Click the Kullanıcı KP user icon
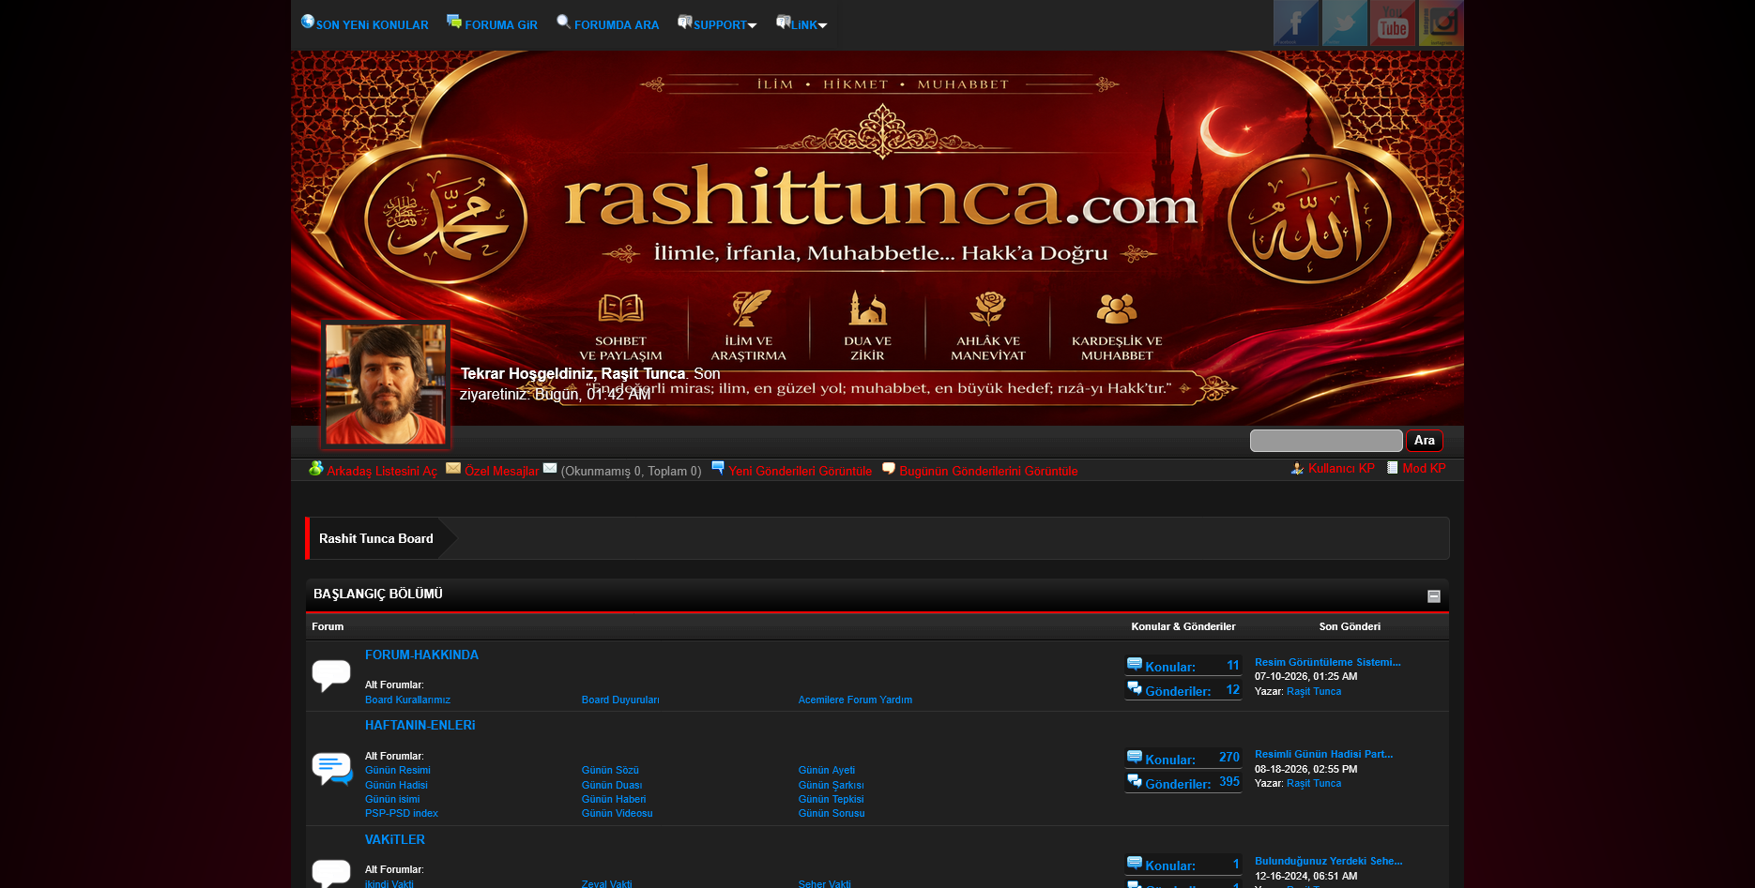 [1297, 468]
